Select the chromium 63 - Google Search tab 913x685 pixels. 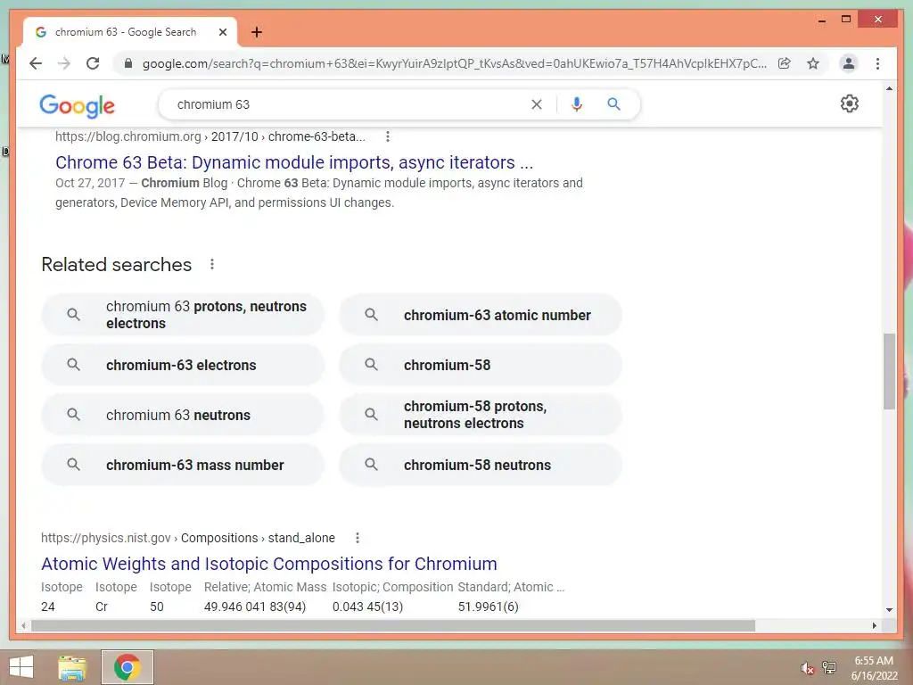click(130, 32)
